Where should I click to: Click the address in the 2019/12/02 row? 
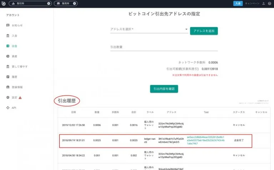(171, 125)
